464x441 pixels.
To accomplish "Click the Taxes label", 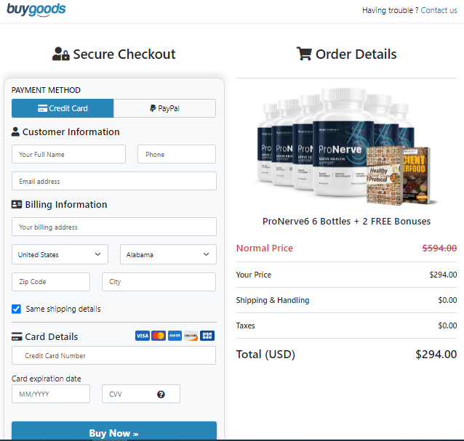I will coord(245,325).
